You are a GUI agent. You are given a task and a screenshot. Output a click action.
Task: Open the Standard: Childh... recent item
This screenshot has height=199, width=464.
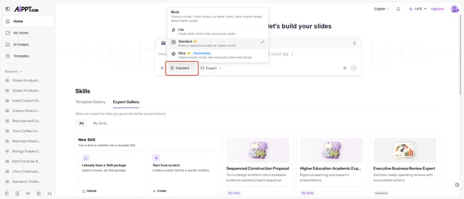point(26,181)
